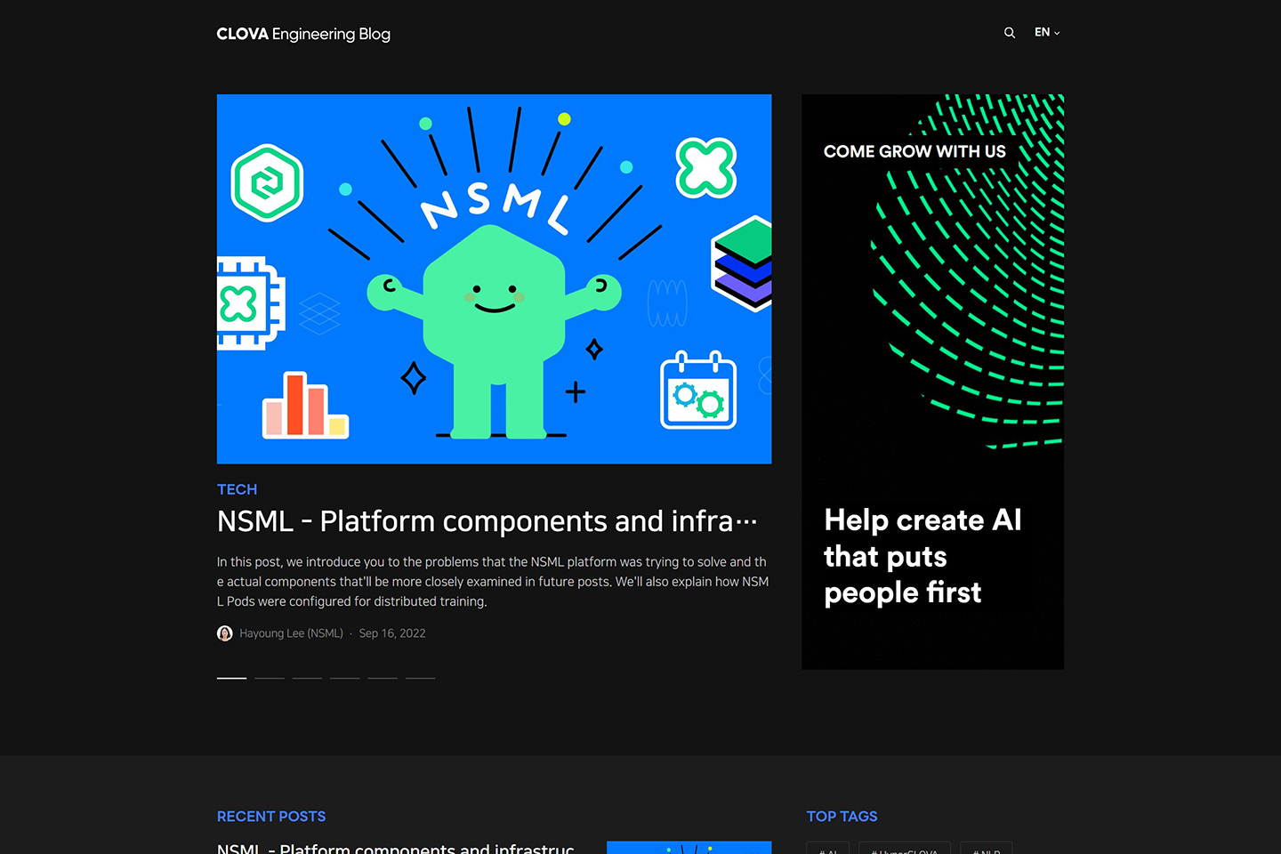Click the CLOVA Engineering Blog logo

[303, 34]
